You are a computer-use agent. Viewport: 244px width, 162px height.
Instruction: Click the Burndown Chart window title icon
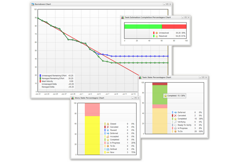[x=33, y=4]
